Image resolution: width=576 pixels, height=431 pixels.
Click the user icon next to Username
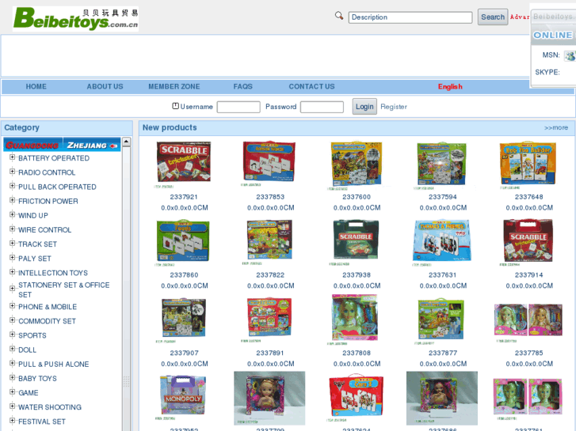click(176, 106)
